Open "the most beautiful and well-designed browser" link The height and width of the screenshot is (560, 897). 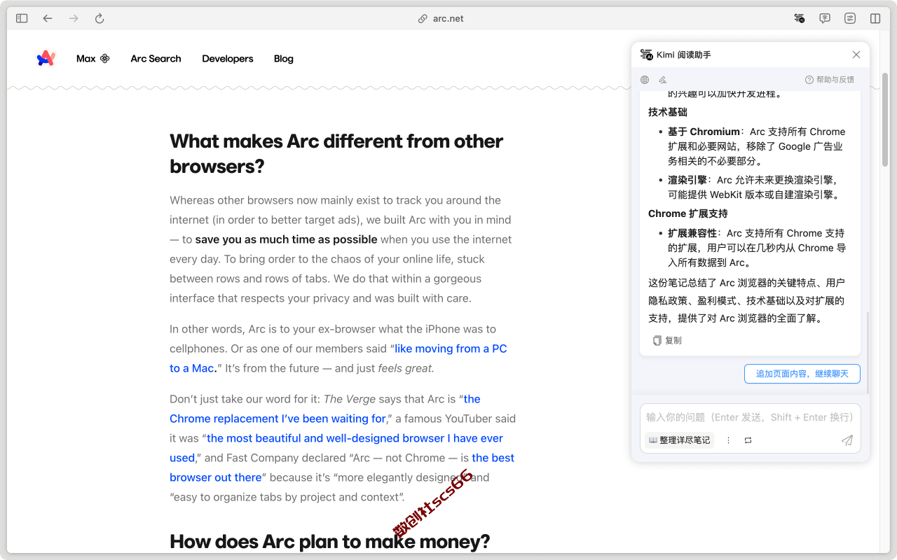336,448
